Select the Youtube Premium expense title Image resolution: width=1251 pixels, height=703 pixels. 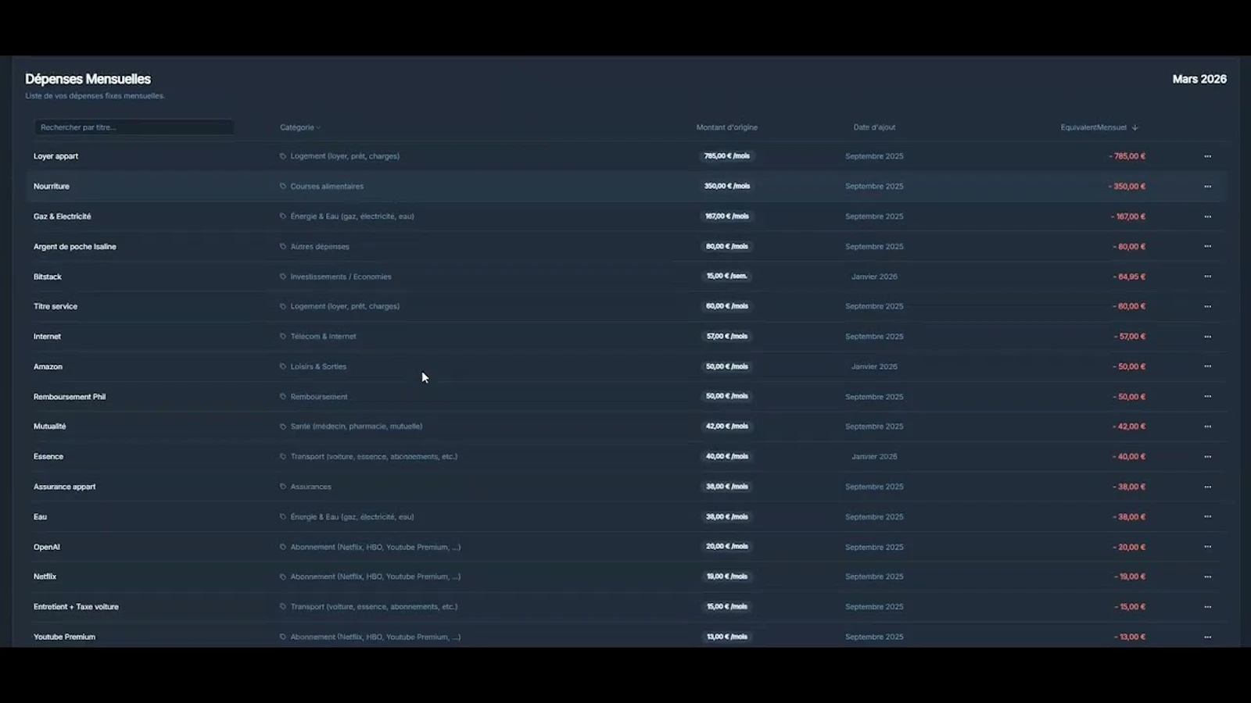click(x=64, y=637)
